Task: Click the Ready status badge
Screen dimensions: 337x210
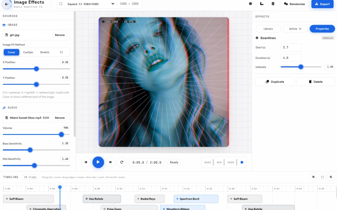Action: pos(174,162)
